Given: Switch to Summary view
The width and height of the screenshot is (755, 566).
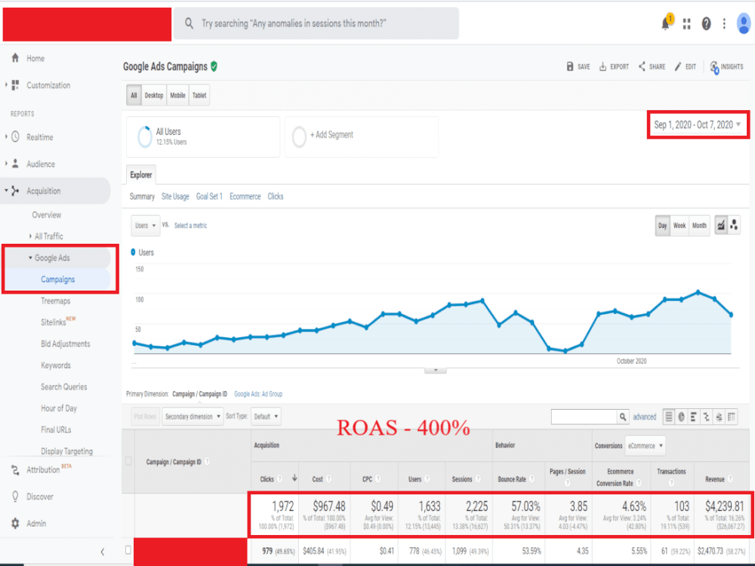Looking at the screenshot, I should click(x=142, y=196).
